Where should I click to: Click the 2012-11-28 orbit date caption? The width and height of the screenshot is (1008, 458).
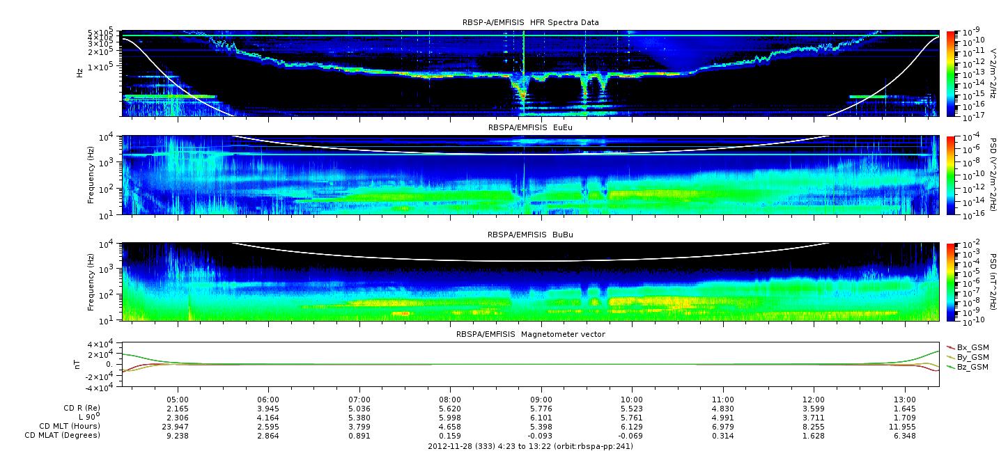[x=530, y=446]
